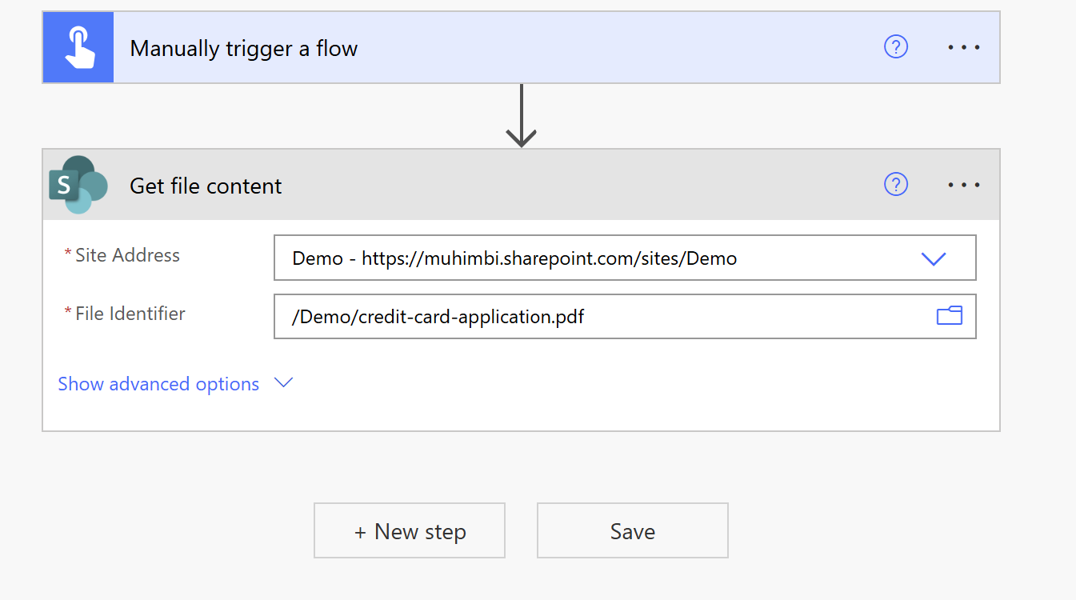Click the SharePoint connector icon
This screenshot has width=1076, height=600.
pyautogui.click(x=78, y=184)
